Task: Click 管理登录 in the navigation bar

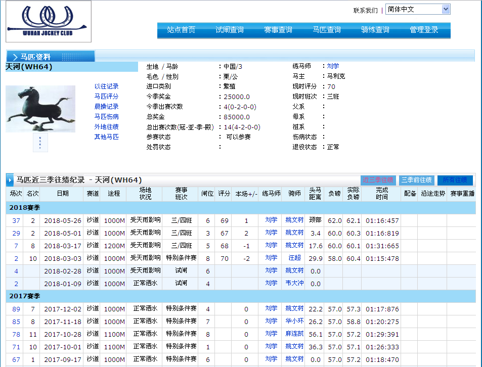Action: point(424,30)
